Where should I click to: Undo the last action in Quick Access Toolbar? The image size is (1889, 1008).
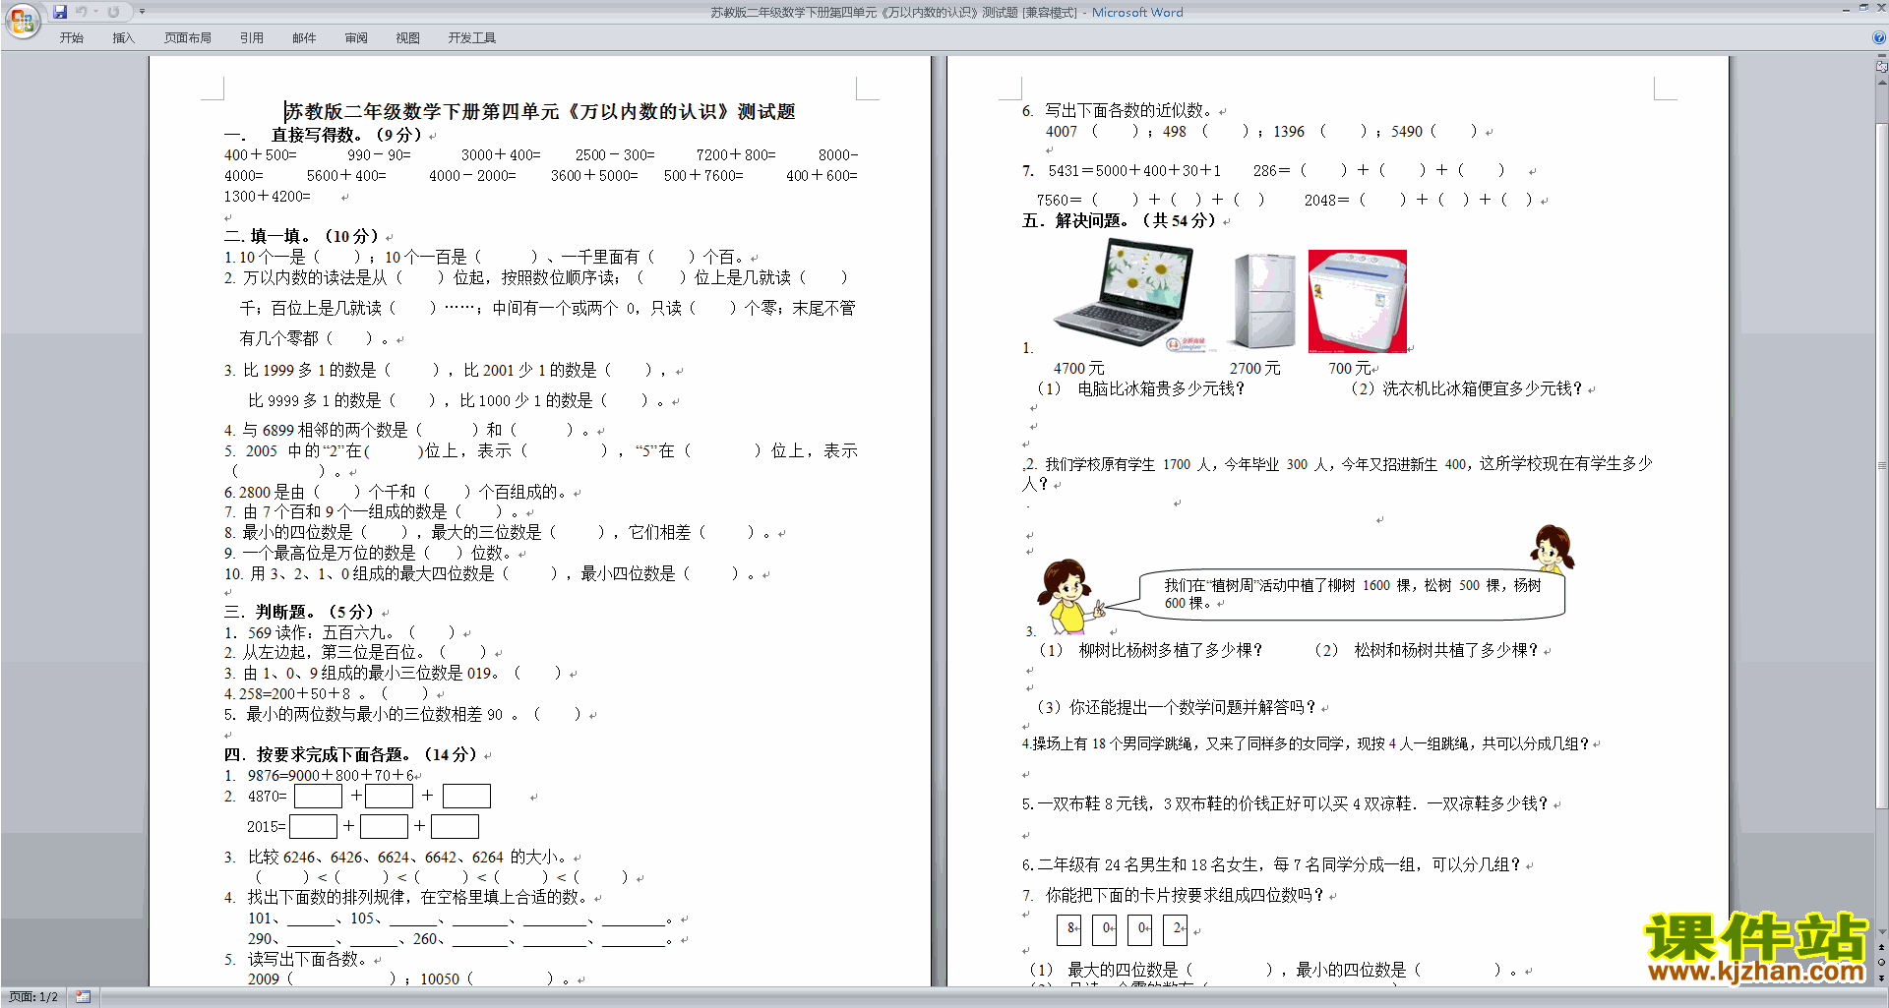click(x=82, y=12)
